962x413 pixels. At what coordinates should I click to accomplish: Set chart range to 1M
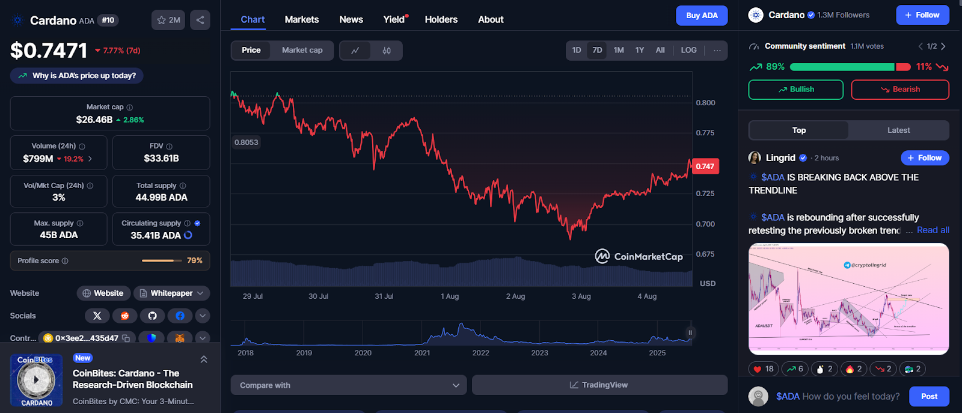tap(619, 50)
